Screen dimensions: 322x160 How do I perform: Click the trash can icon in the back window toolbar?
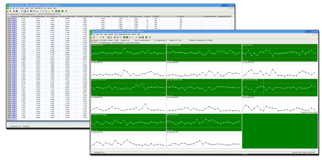click(10, 11)
